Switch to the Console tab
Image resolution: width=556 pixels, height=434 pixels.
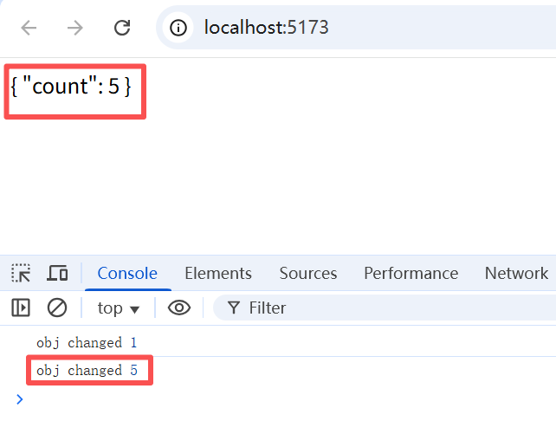127,273
